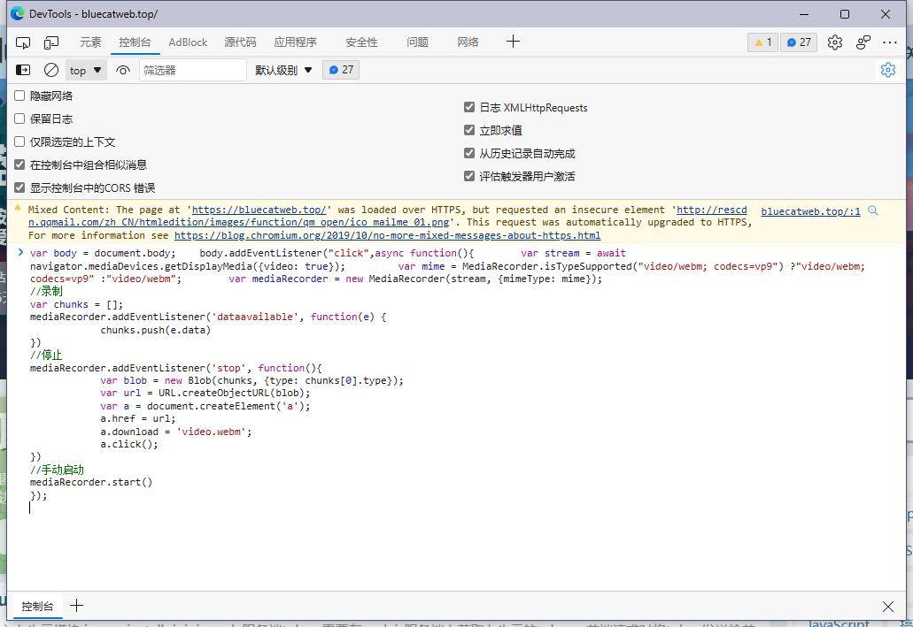Open the top context dropdown
Screen dimensions: 913x627
click(86, 70)
